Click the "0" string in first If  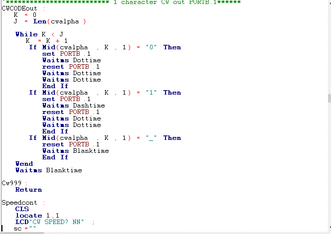pyautogui.click(x=151, y=47)
